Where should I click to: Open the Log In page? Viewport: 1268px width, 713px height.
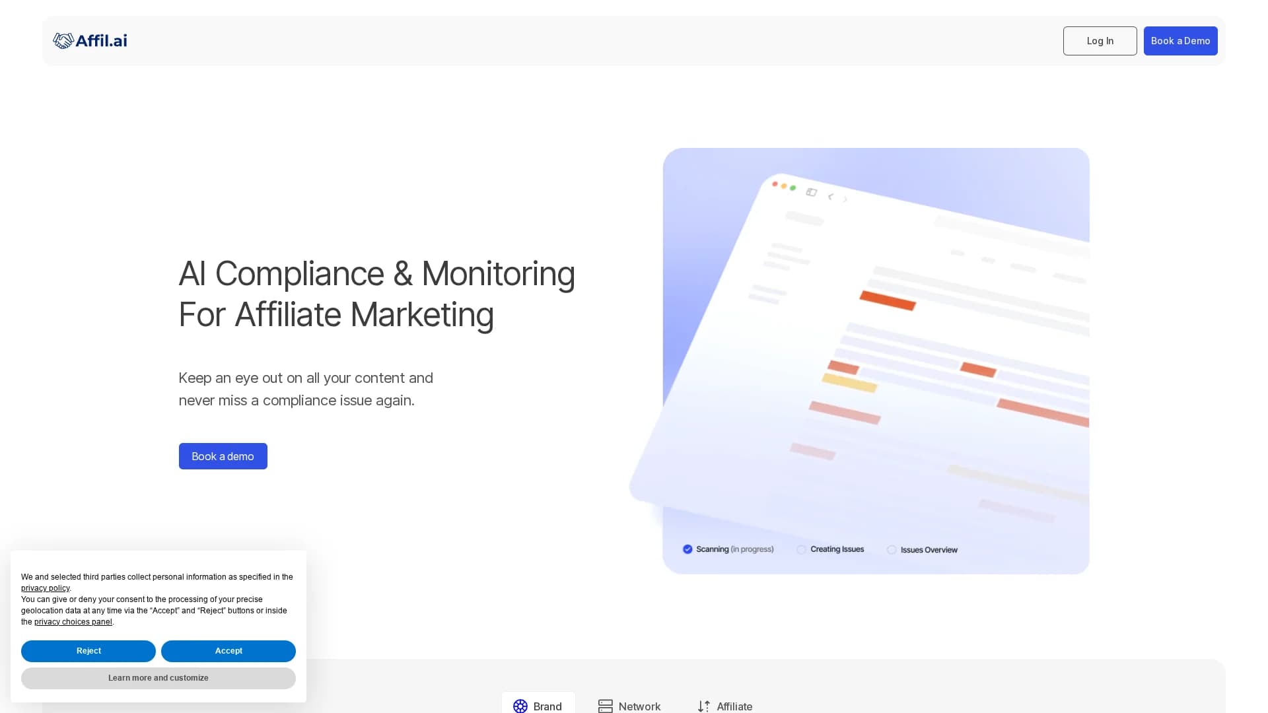1100,41
